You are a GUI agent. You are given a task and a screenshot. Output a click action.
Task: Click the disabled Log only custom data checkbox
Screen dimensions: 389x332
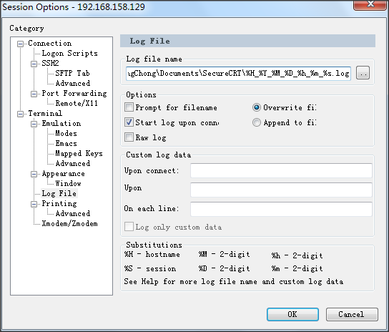(129, 227)
